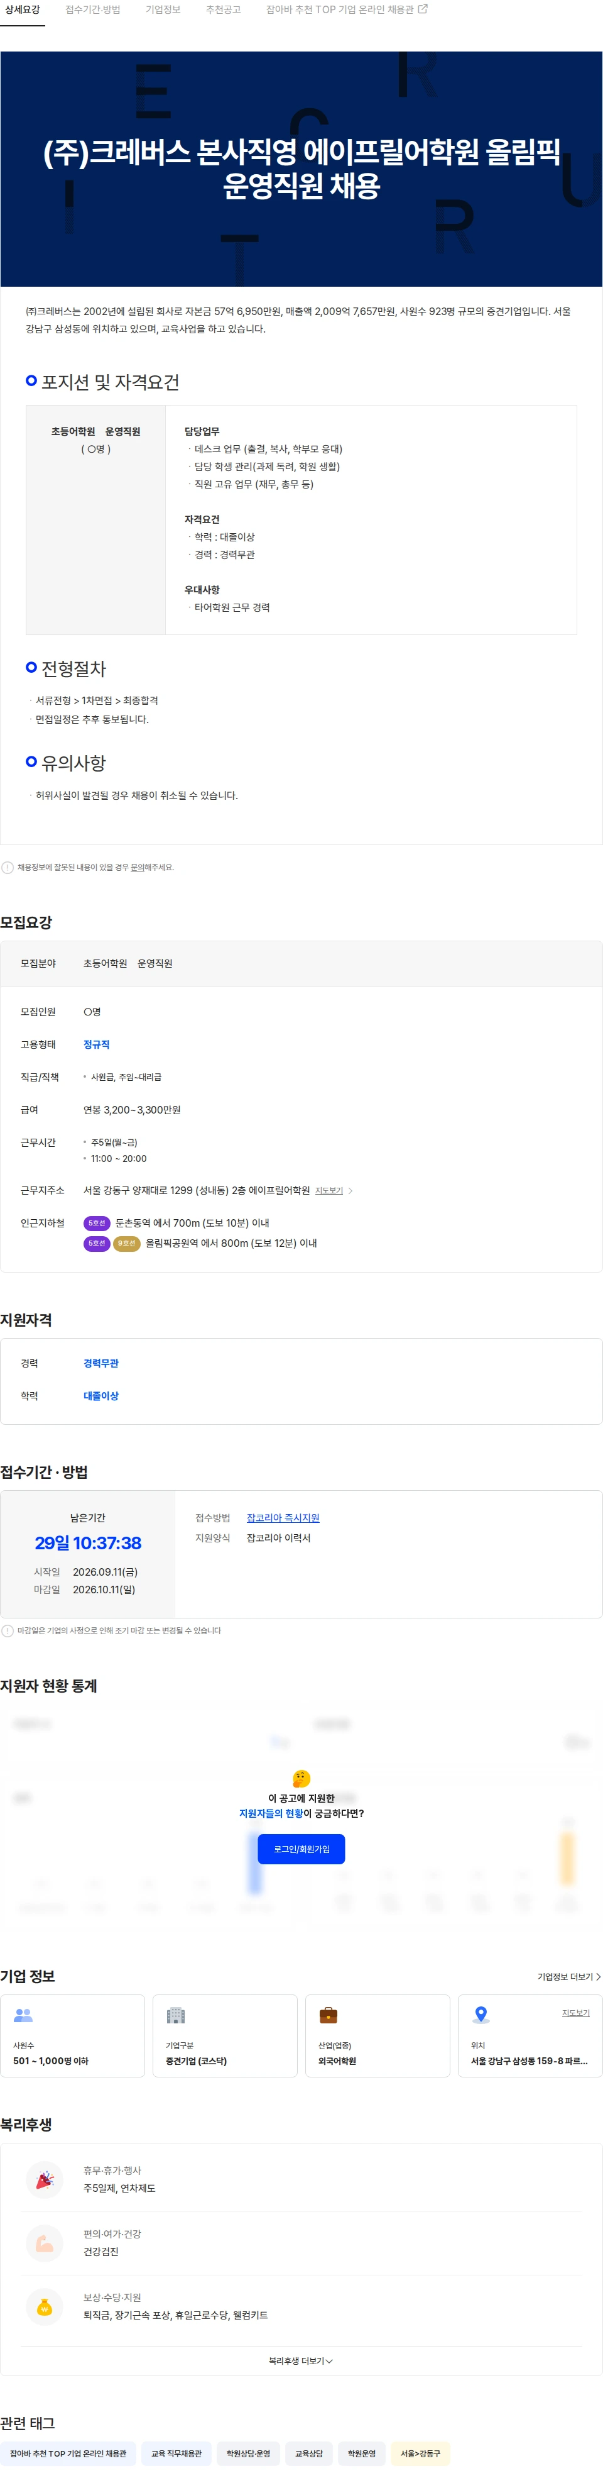Viewport: 603px width, 2483px height.
Task: Click remaining time 29일 countdown
Action: (x=88, y=1543)
